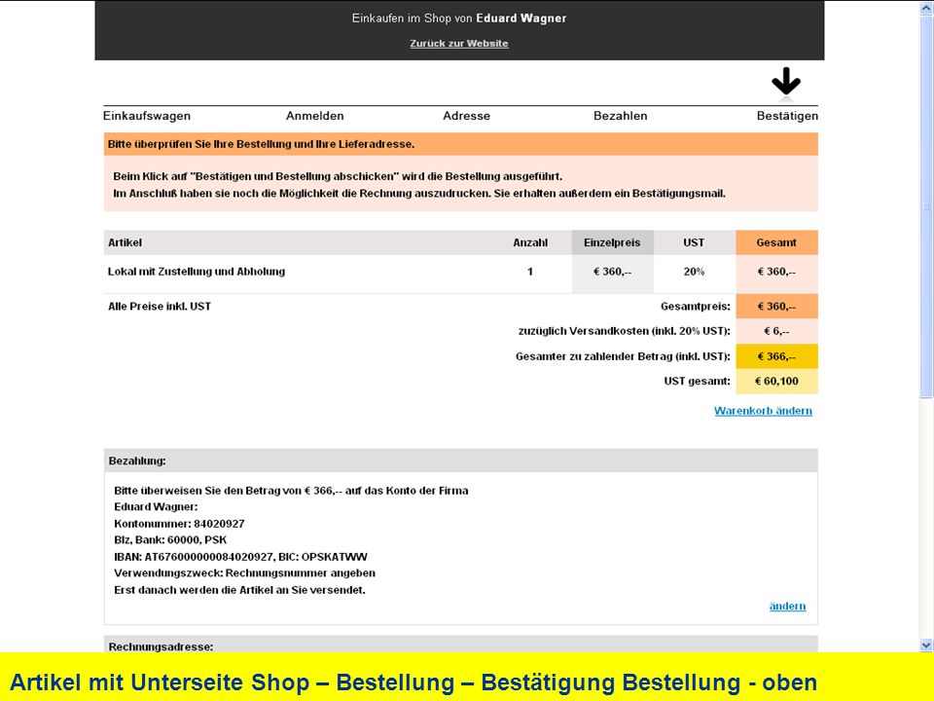The height and width of the screenshot is (701, 934).
Task: Click the shipping cost '€ 6,--'
Action: click(x=776, y=331)
